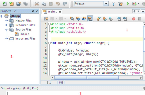Click the "GtkWidget *window;" code line
Image resolution: width=145 pixels, height=95 pixels.
74,50
